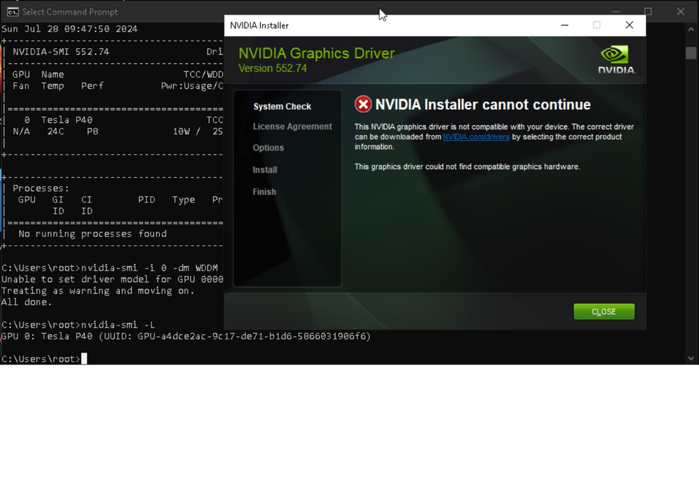Click the green CLOSE button in NVIDIA Installer
The height and width of the screenshot is (496, 699).
coord(604,312)
